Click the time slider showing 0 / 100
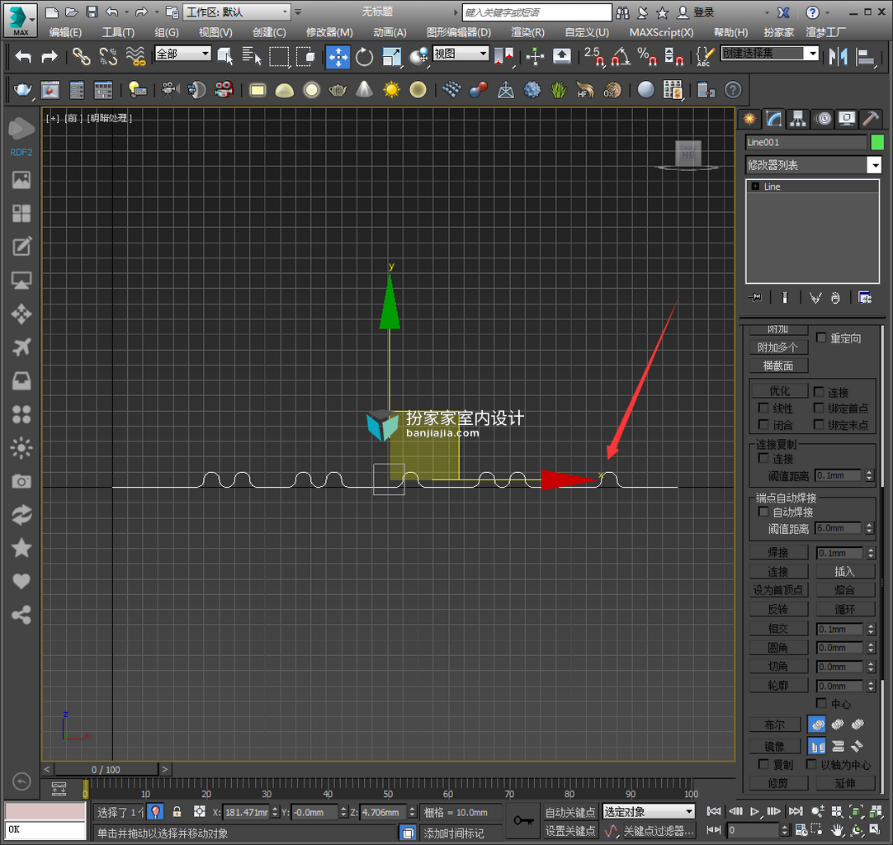893x845 pixels. [x=106, y=769]
